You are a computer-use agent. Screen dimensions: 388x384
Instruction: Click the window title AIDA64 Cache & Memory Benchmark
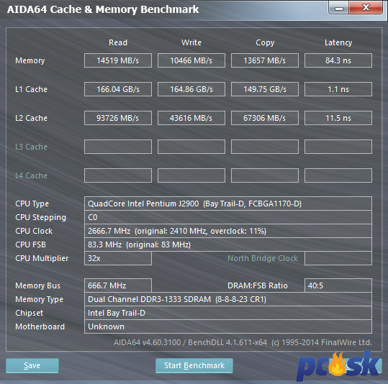[x=103, y=9]
